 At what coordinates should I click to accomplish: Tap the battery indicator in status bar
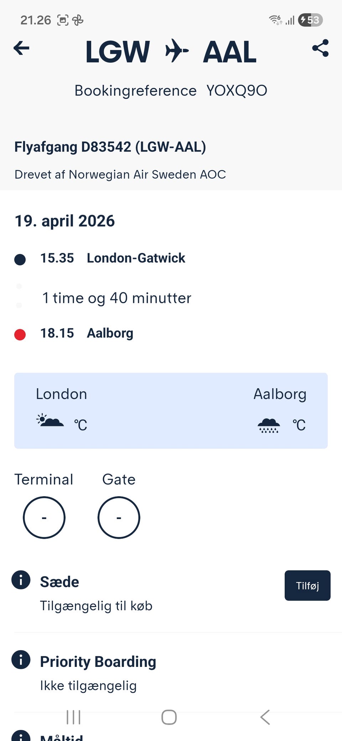coord(310,20)
